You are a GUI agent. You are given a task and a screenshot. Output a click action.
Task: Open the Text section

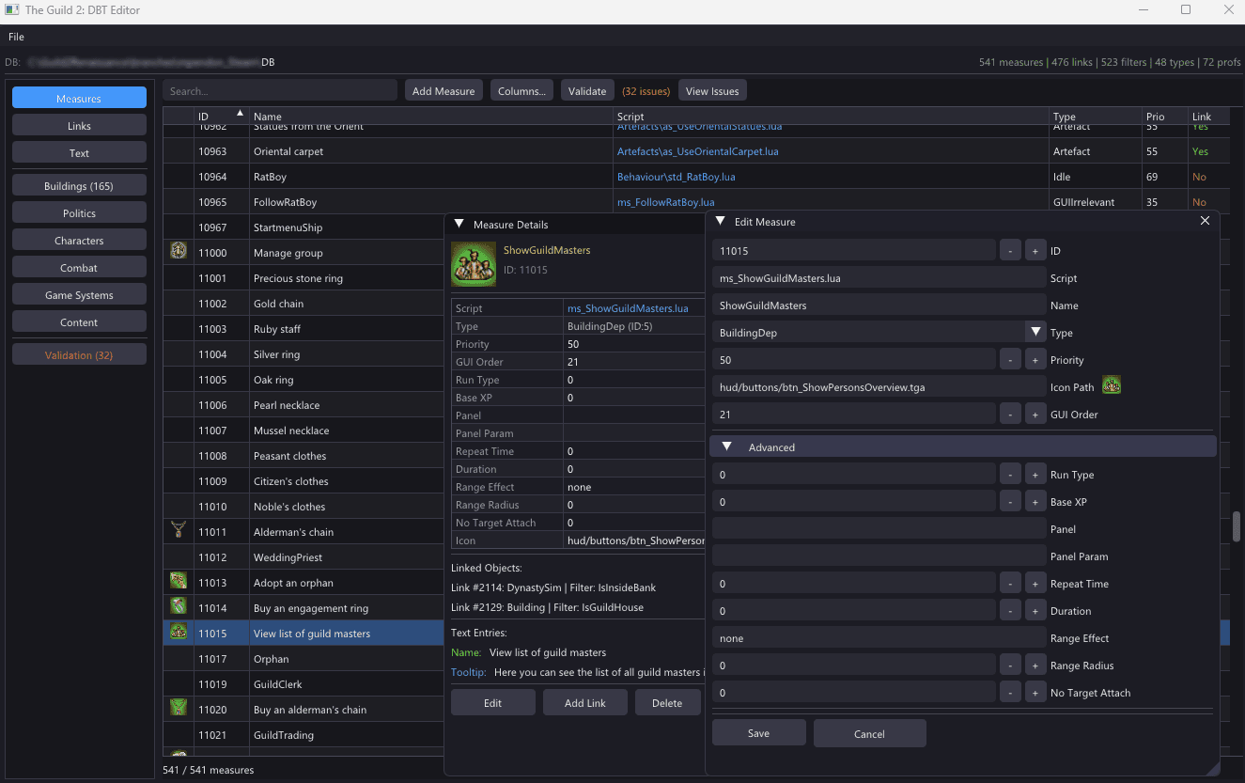pyautogui.click(x=79, y=152)
